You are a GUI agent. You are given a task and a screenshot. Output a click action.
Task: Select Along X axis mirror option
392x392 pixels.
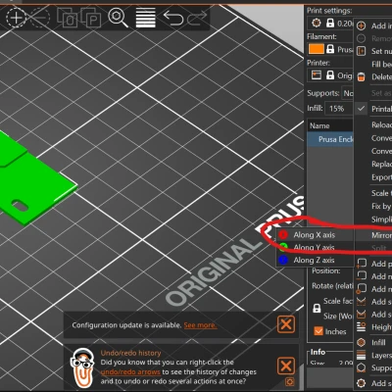tap(315, 234)
